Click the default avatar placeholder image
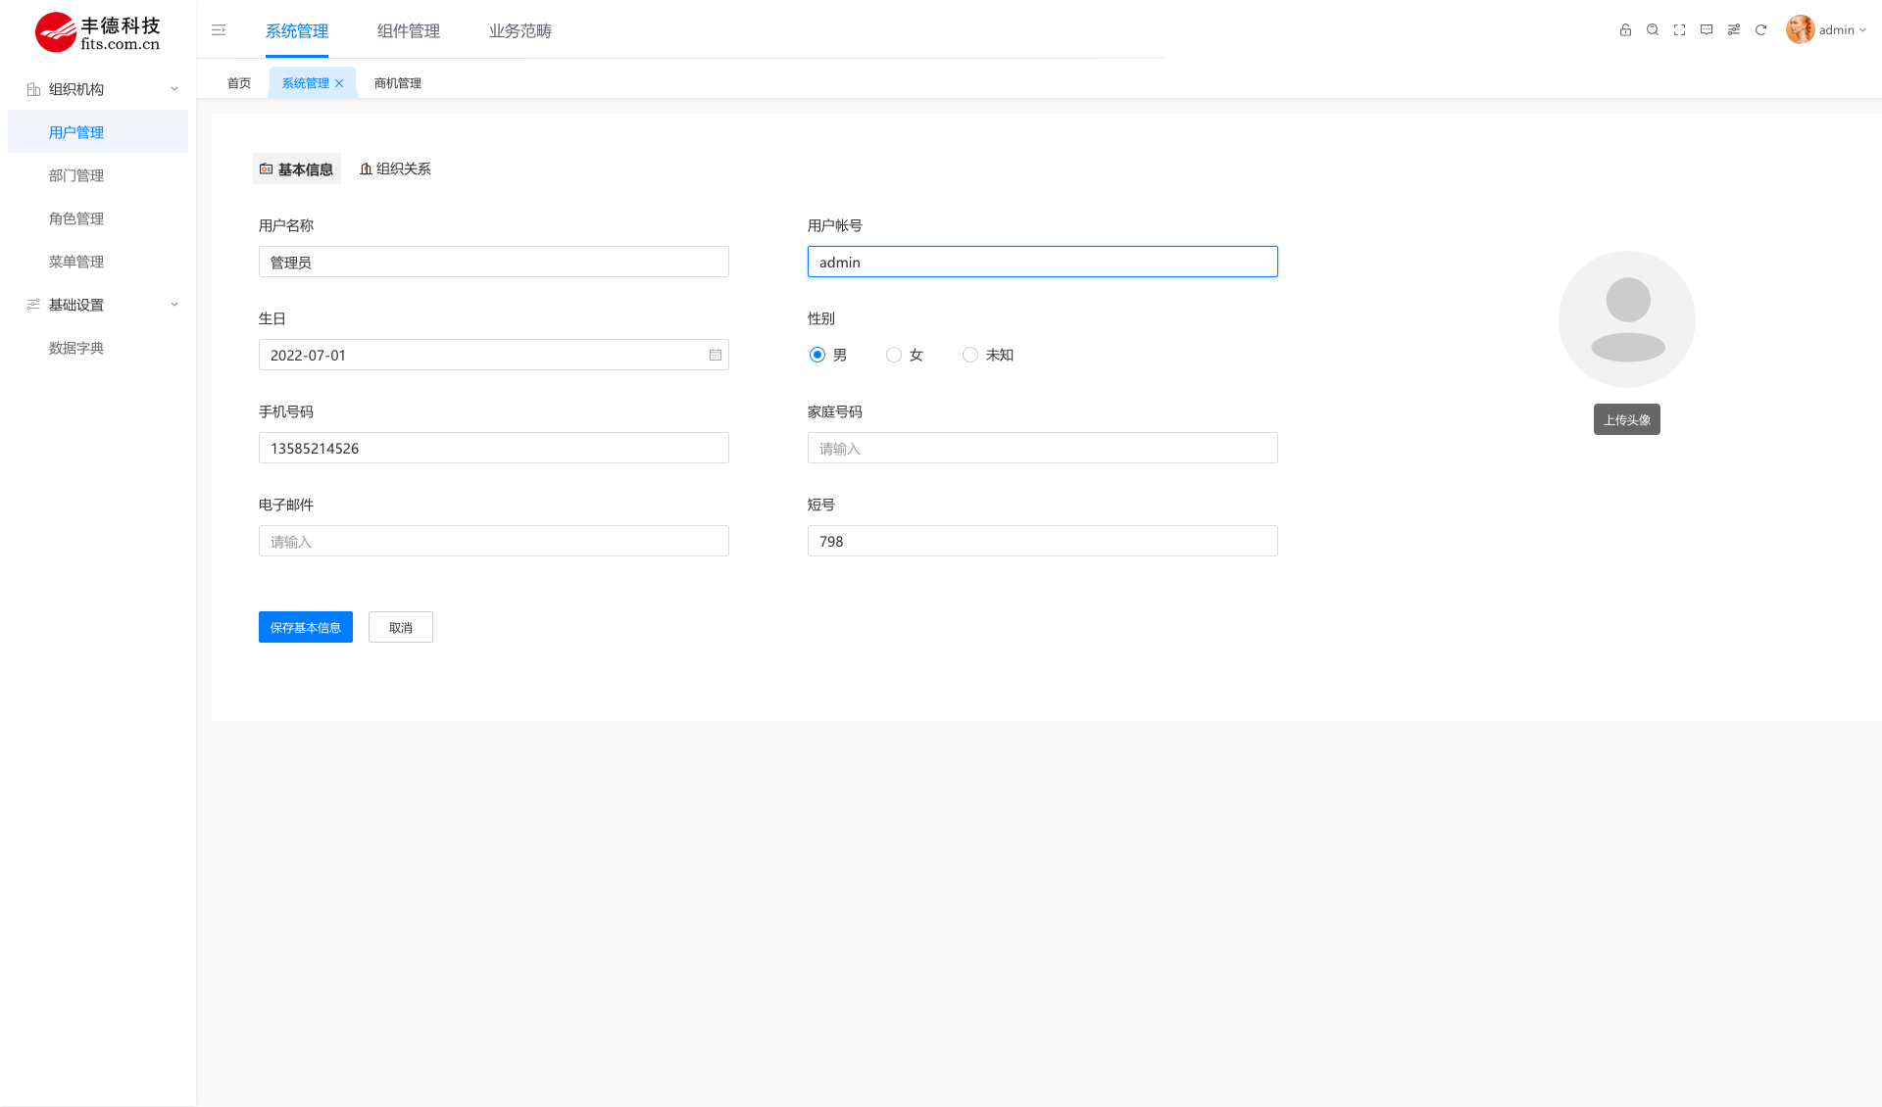The image size is (1882, 1107). [x=1627, y=319]
